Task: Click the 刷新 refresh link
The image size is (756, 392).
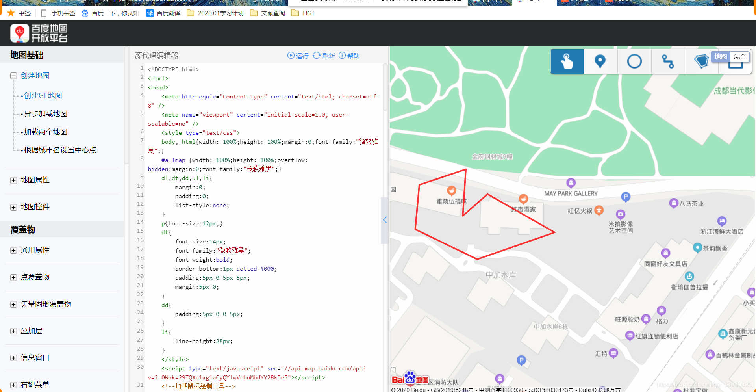Action: (328, 56)
